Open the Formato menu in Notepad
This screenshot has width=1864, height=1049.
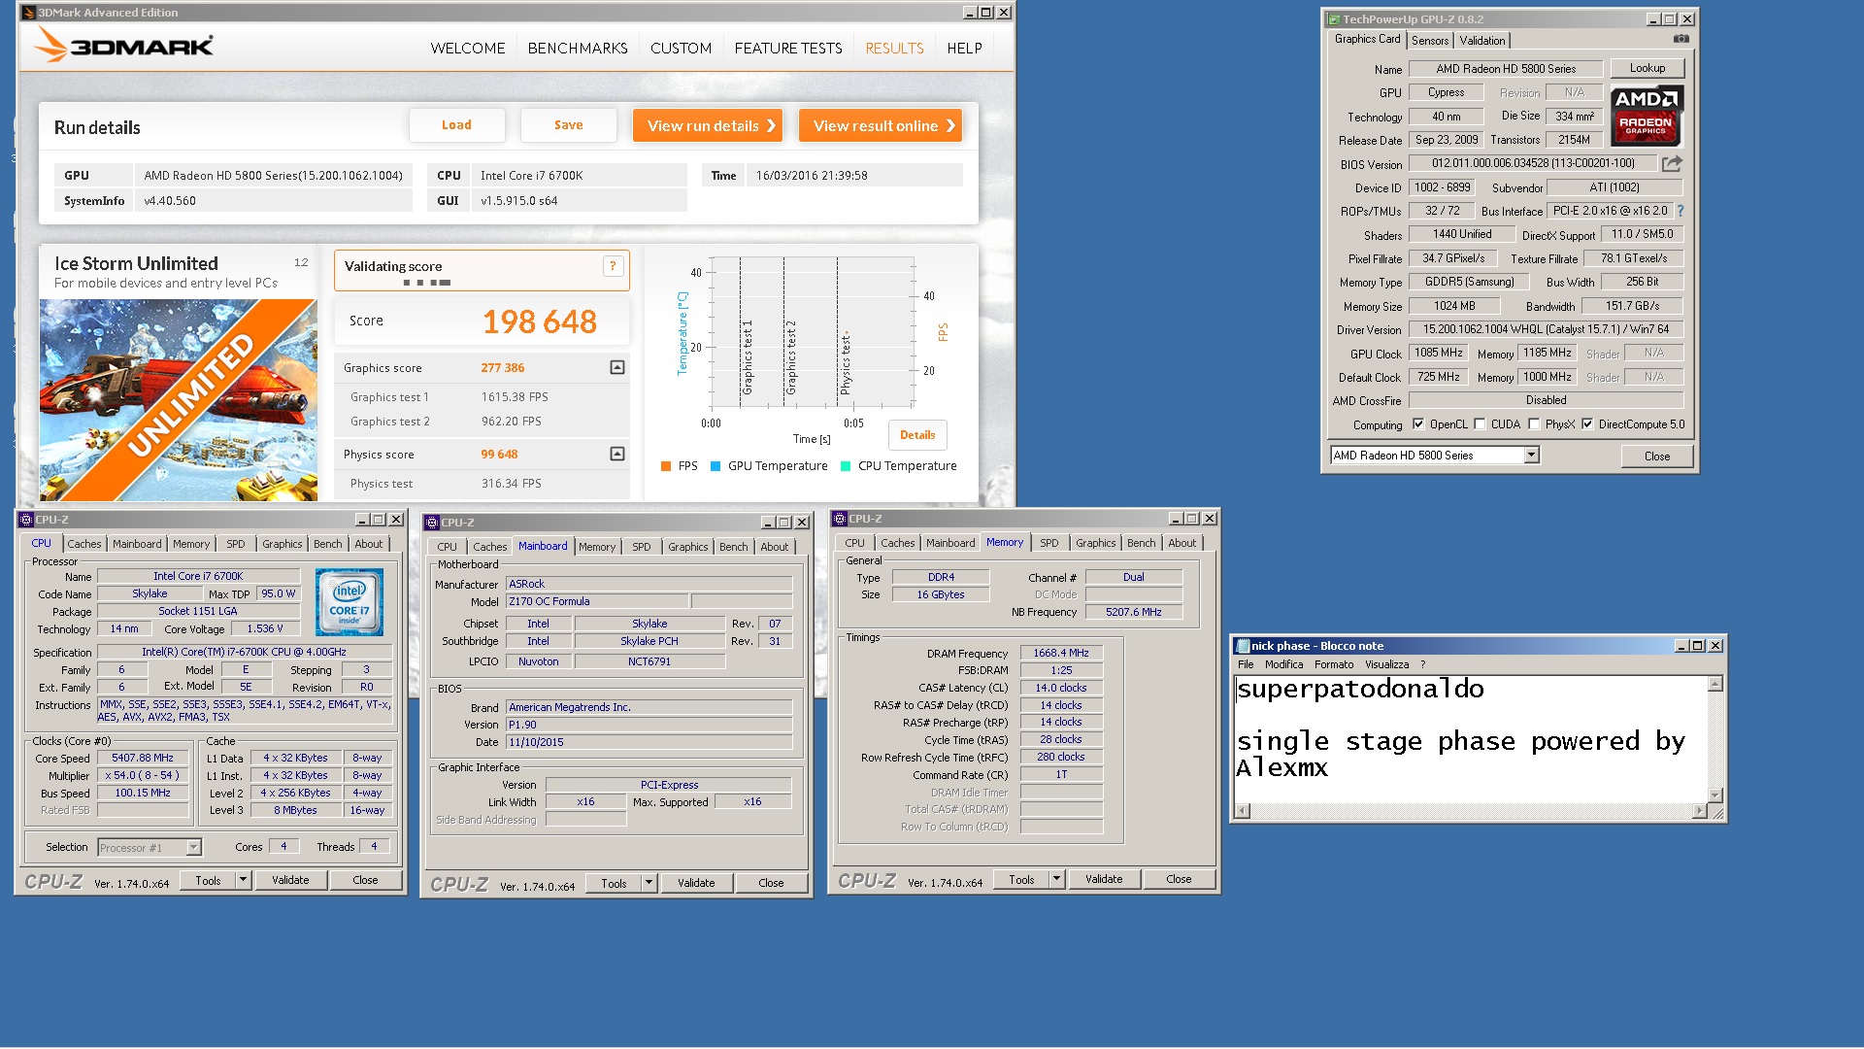pyautogui.click(x=1334, y=664)
